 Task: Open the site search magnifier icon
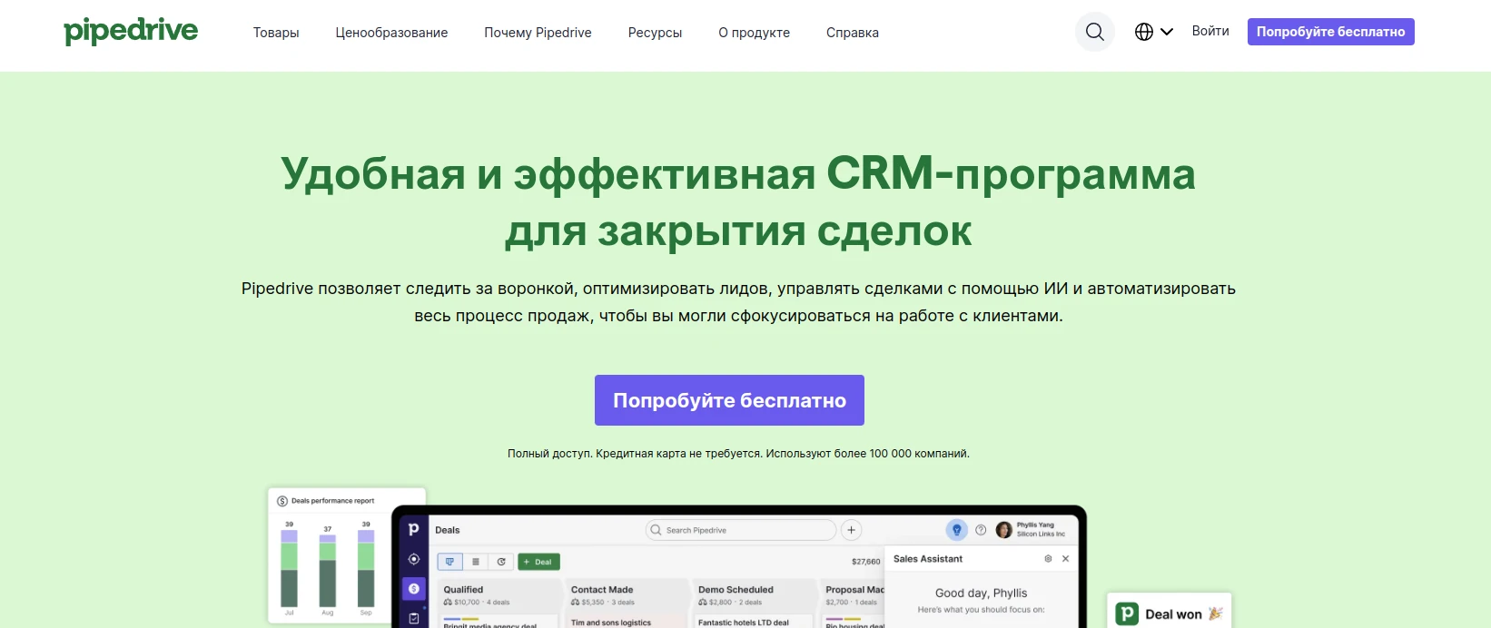pyautogui.click(x=1095, y=32)
